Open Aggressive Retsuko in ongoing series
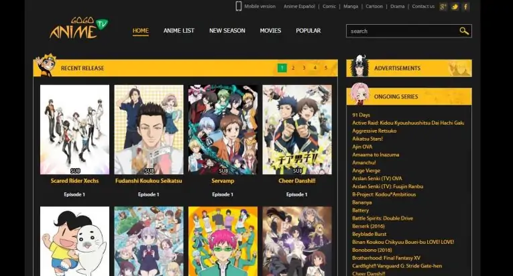The height and width of the screenshot is (276, 513). pos(374,131)
